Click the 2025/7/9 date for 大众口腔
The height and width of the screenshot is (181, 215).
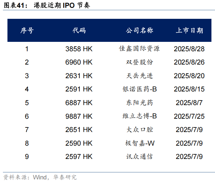click(x=189, y=130)
